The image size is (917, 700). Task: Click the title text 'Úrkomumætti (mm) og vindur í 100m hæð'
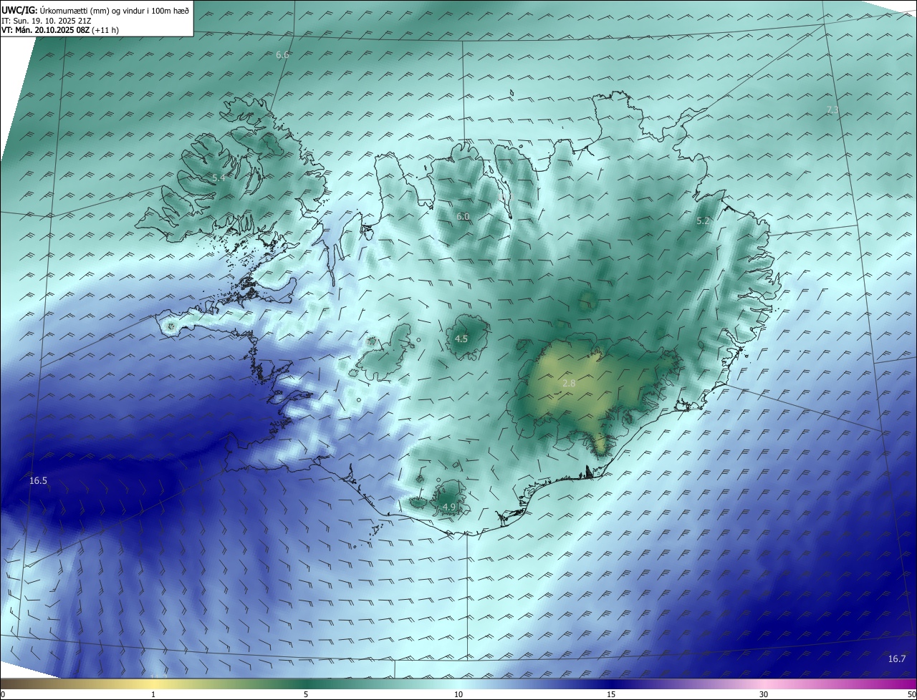(115, 10)
